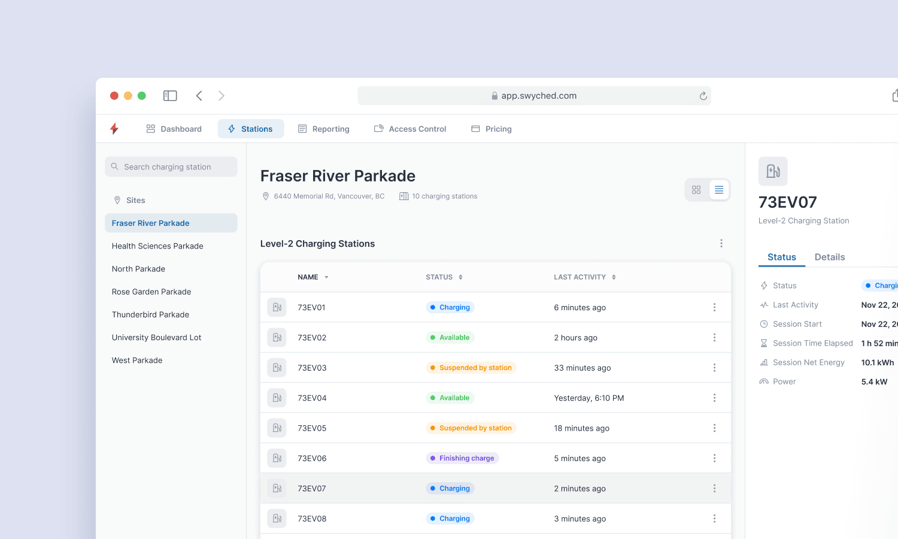This screenshot has width=898, height=539.
Task: Open the more options menu for 73EV06
Action: pos(714,458)
